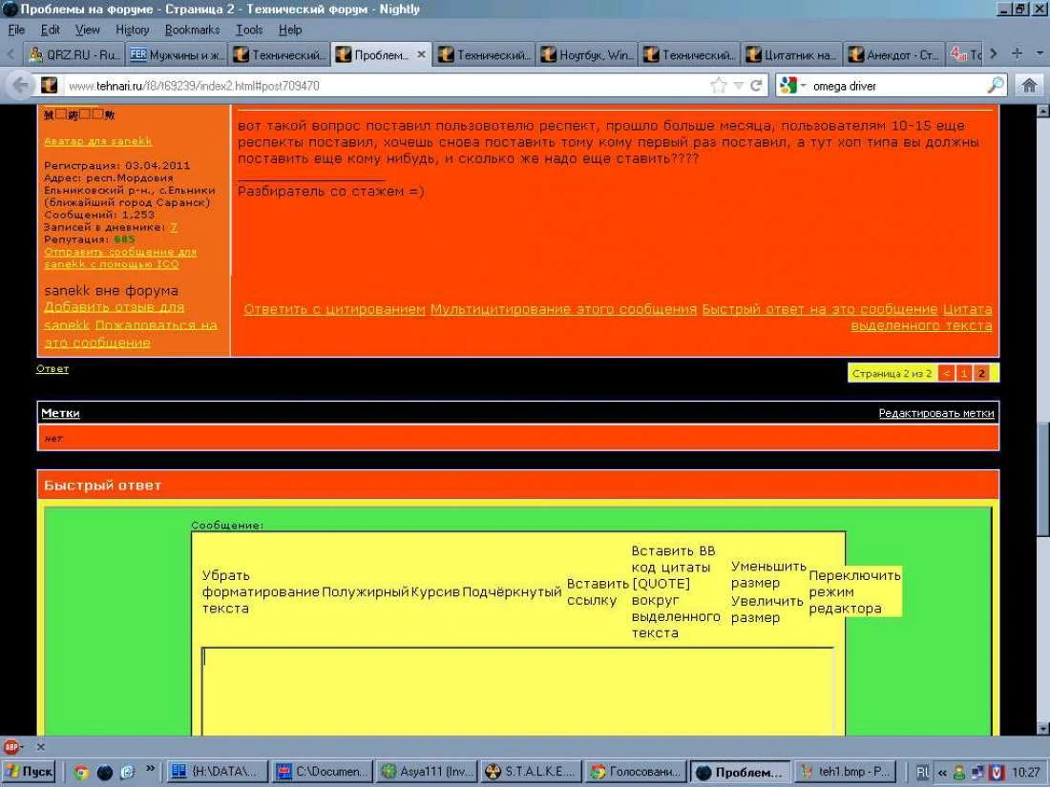Apply Полужирный formatting
The width and height of the screenshot is (1050, 787).
[x=365, y=591]
